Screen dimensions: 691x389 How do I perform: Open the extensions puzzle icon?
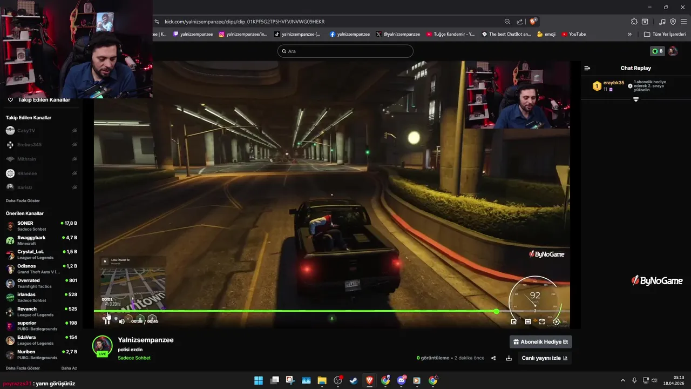(x=634, y=22)
